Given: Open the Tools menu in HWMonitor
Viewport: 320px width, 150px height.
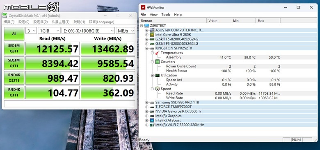Looking at the screenshot, I should [x=166, y=15].
